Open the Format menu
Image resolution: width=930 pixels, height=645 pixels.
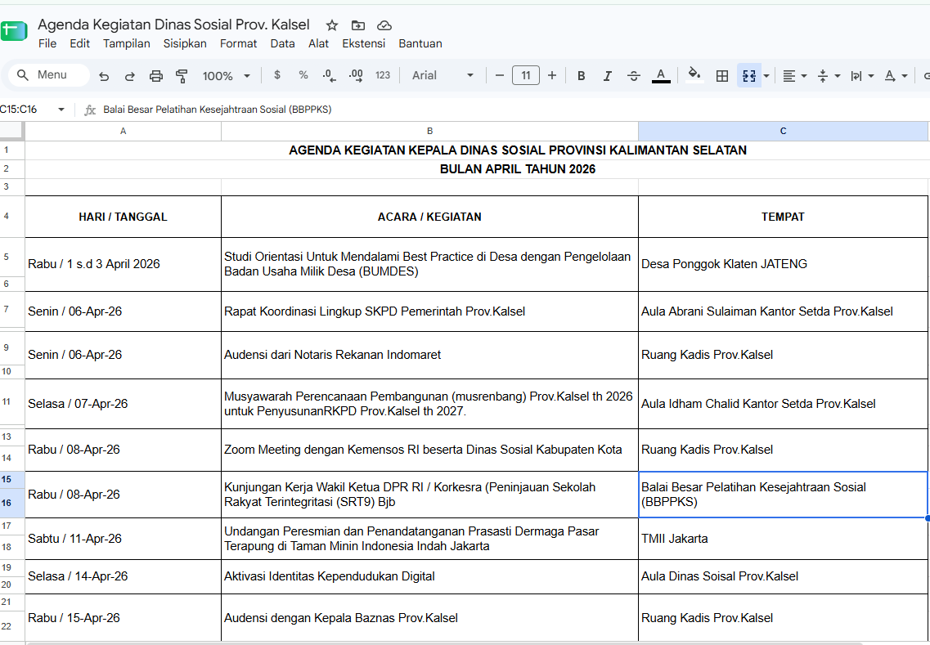pyautogui.click(x=239, y=43)
